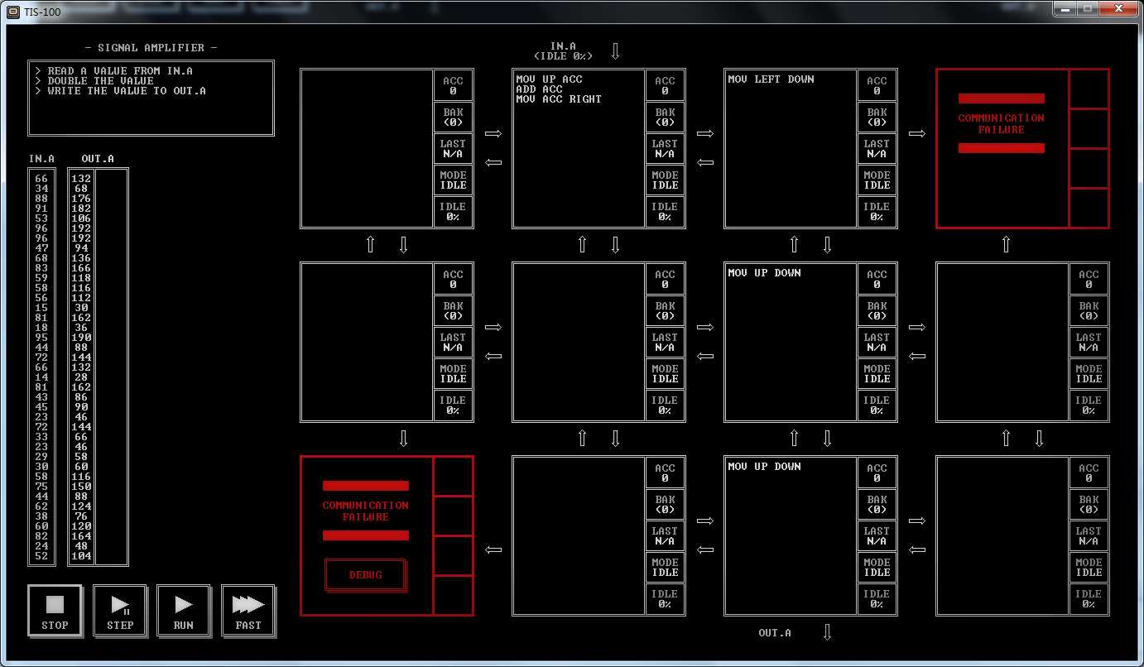The height and width of the screenshot is (667, 1144).
Task: Select MOV UP DOWN in the node below MOV LEFT DOWN
Action: pos(764,273)
